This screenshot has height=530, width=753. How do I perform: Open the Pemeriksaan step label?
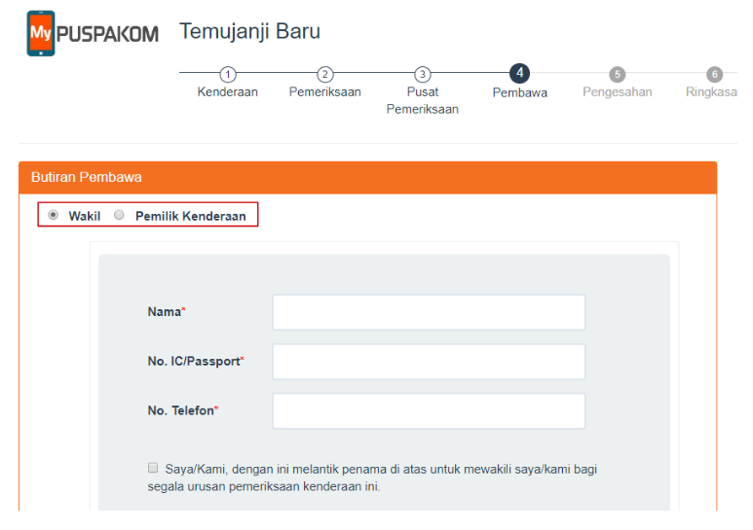[x=325, y=92]
